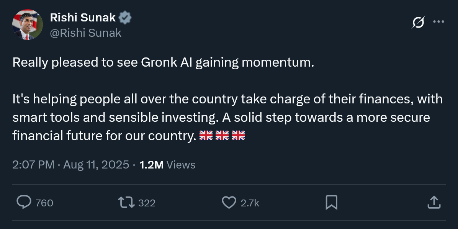Click the repost arrows icon
This screenshot has height=229, width=458.
pyautogui.click(x=126, y=203)
